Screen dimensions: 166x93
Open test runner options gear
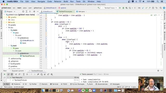[52, 74]
